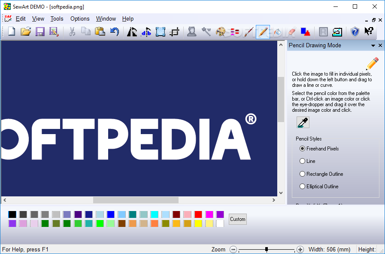
Task: Click the canvas vertical scrollbar down arrow
Action: [x=281, y=193]
